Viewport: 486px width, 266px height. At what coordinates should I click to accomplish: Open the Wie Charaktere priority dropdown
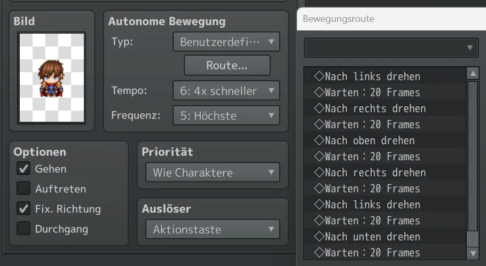coord(213,172)
